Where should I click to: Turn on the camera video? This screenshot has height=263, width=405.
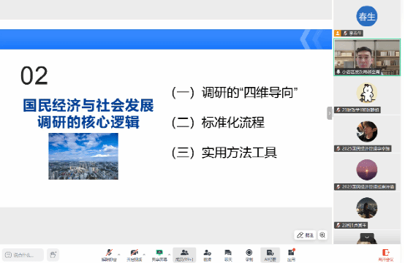(x=134, y=255)
